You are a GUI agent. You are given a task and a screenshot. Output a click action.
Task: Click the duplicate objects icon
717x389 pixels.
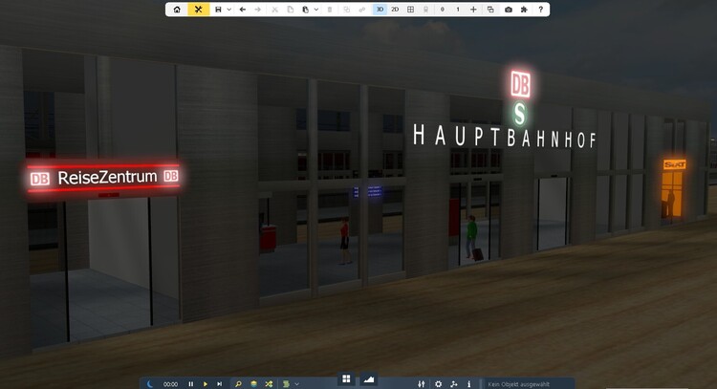tap(347, 10)
